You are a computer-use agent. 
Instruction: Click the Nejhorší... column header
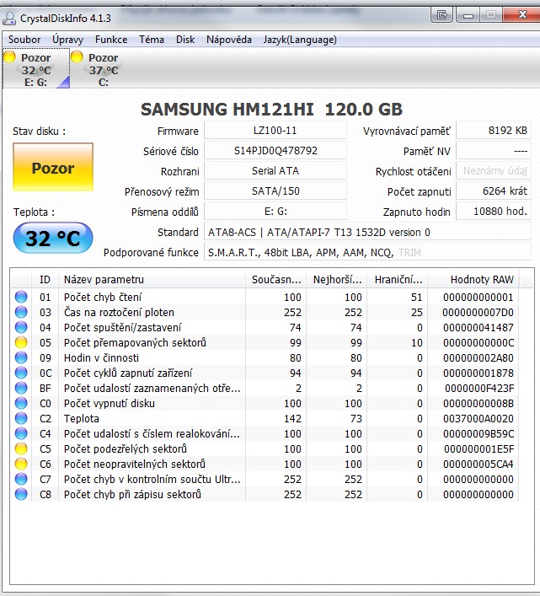[337, 280]
